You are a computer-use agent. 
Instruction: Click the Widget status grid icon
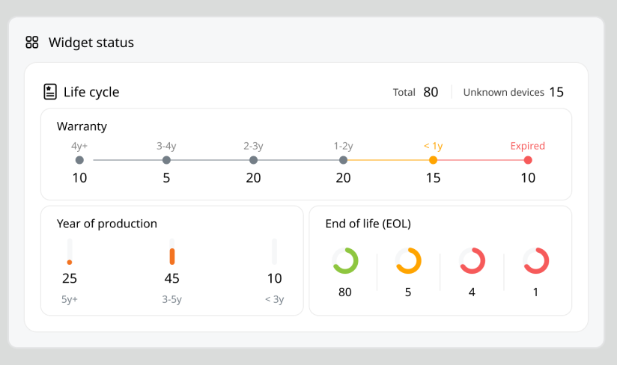click(31, 43)
